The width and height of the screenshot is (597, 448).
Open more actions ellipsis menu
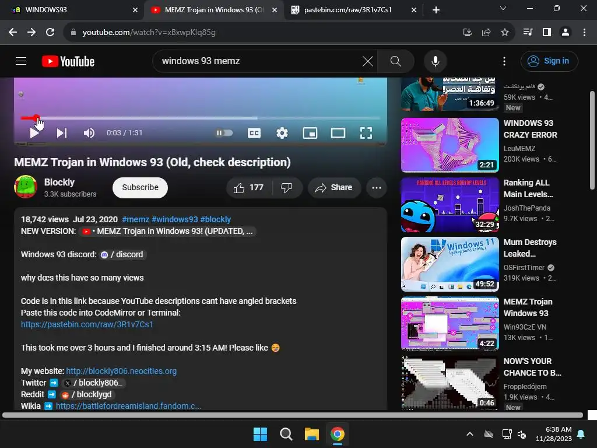(376, 187)
